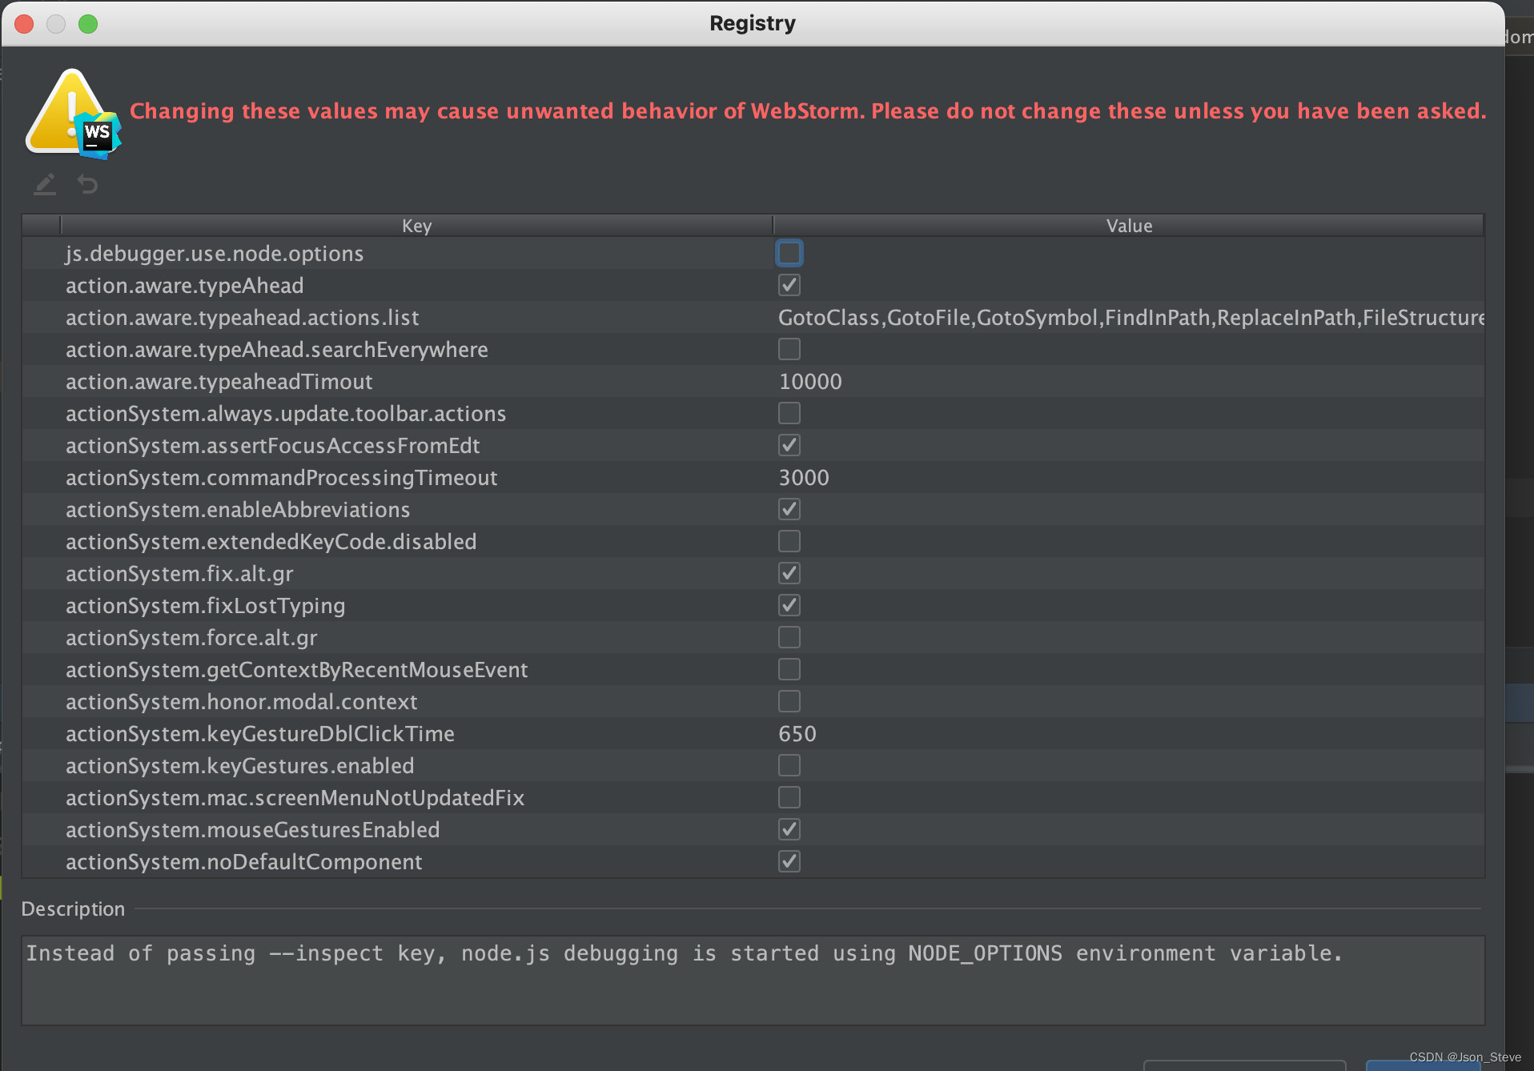Enable the js.debugger.use.node.options checkbox
The width and height of the screenshot is (1534, 1071).
pyautogui.click(x=789, y=253)
